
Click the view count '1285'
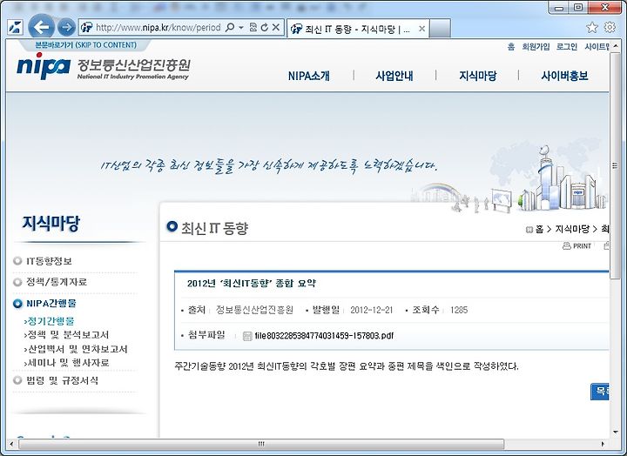pos(459,310)
